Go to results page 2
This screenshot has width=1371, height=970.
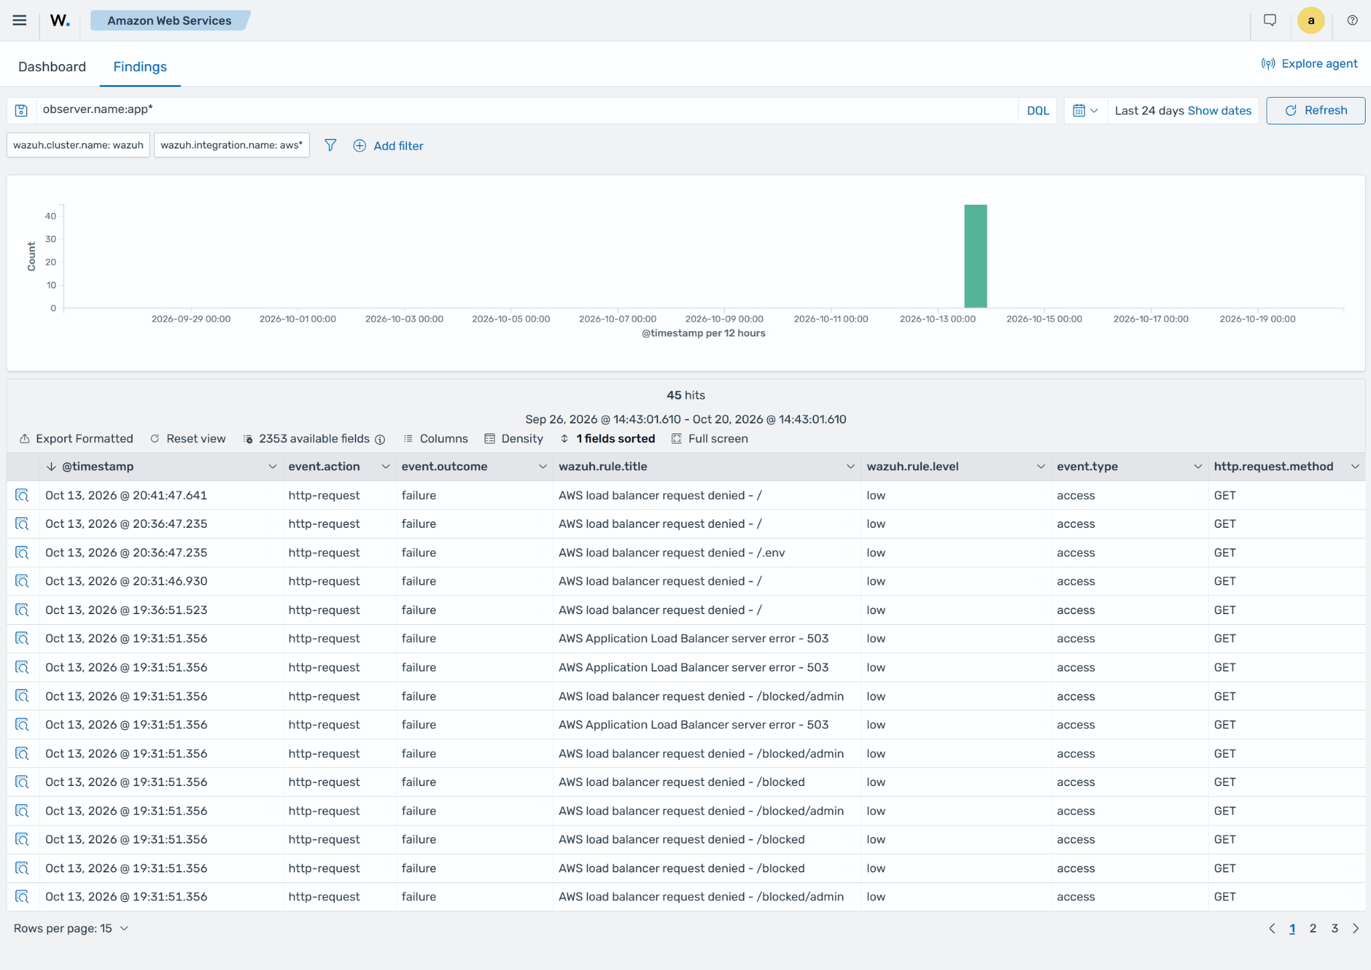[x=1313, y=928]
